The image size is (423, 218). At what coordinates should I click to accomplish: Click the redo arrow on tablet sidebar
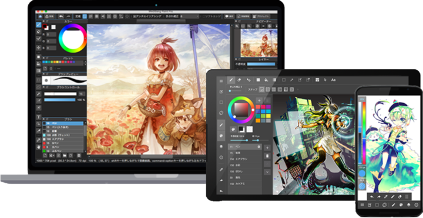tap(221, 180)
